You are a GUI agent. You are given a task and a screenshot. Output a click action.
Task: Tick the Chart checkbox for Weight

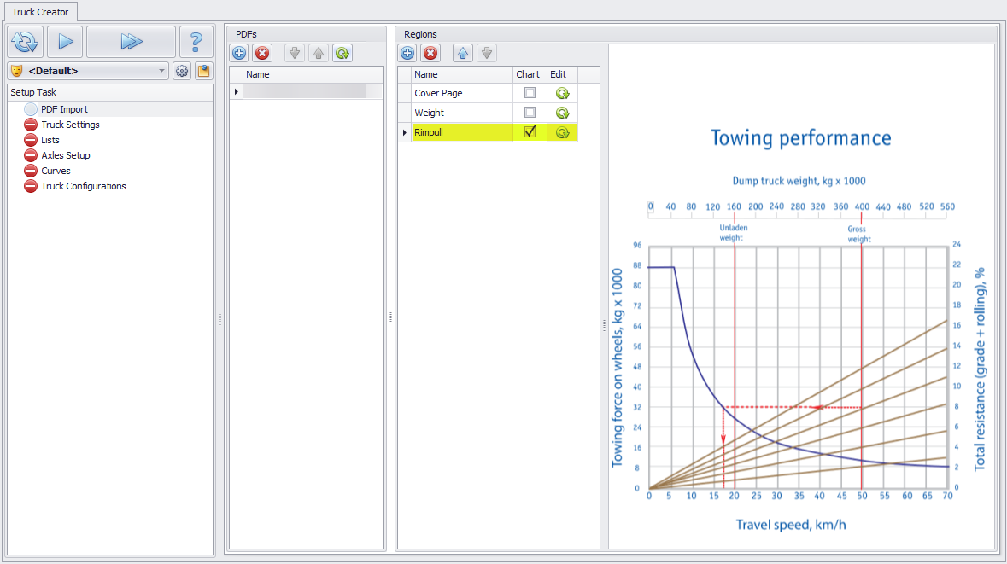530,113
